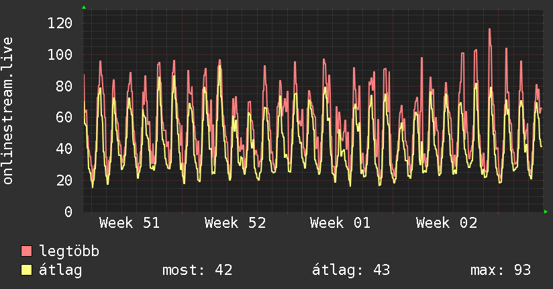The height and width of the screenshot is (289, 553).
Task: Click the Week 01 x-axis label
Action: 341,223
